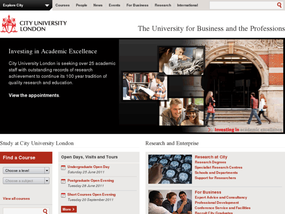285x214 pixels.
Task: Click the Open Days, Visits and Tours heading
Action: tap(89, 157)
